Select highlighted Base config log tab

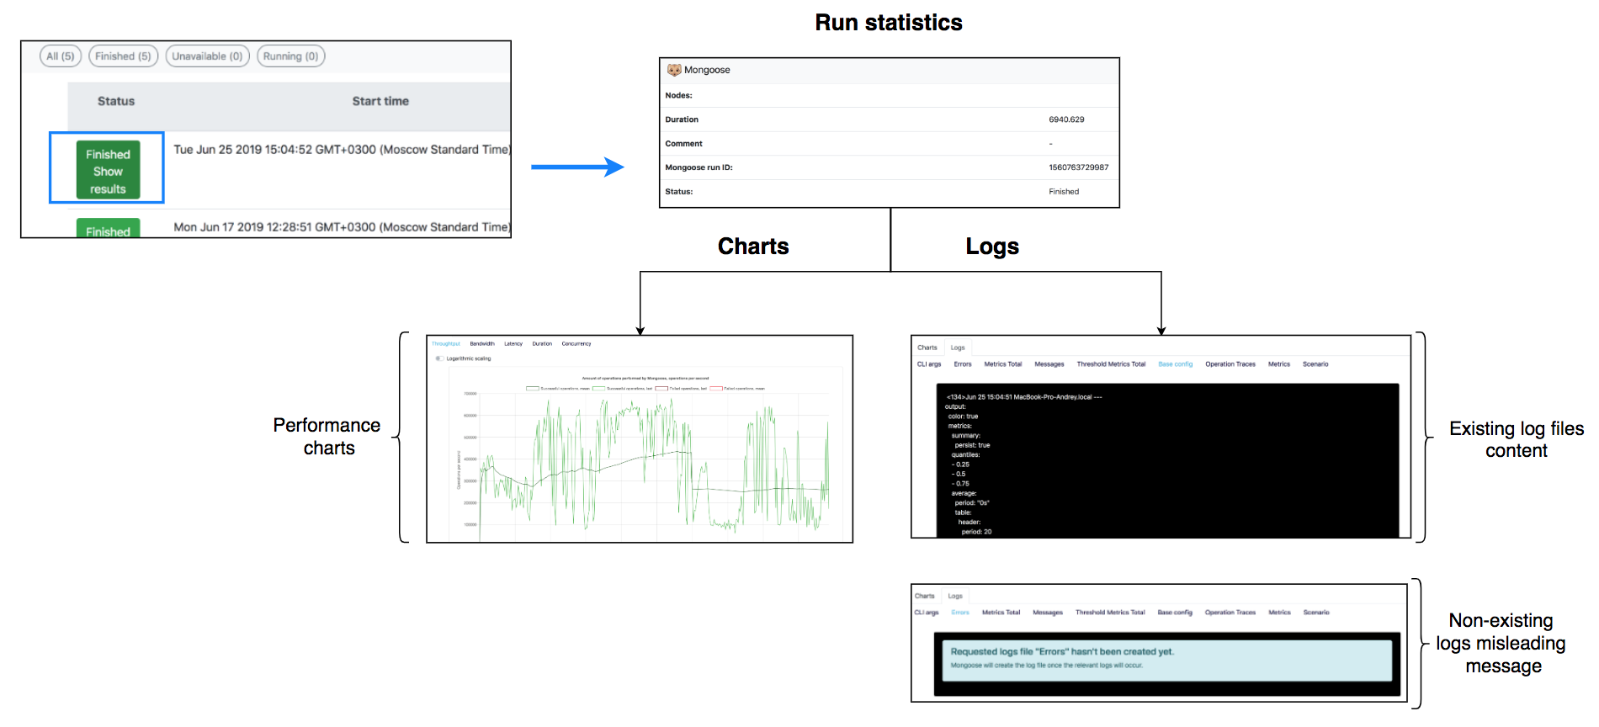click(x=1176, y=364)
